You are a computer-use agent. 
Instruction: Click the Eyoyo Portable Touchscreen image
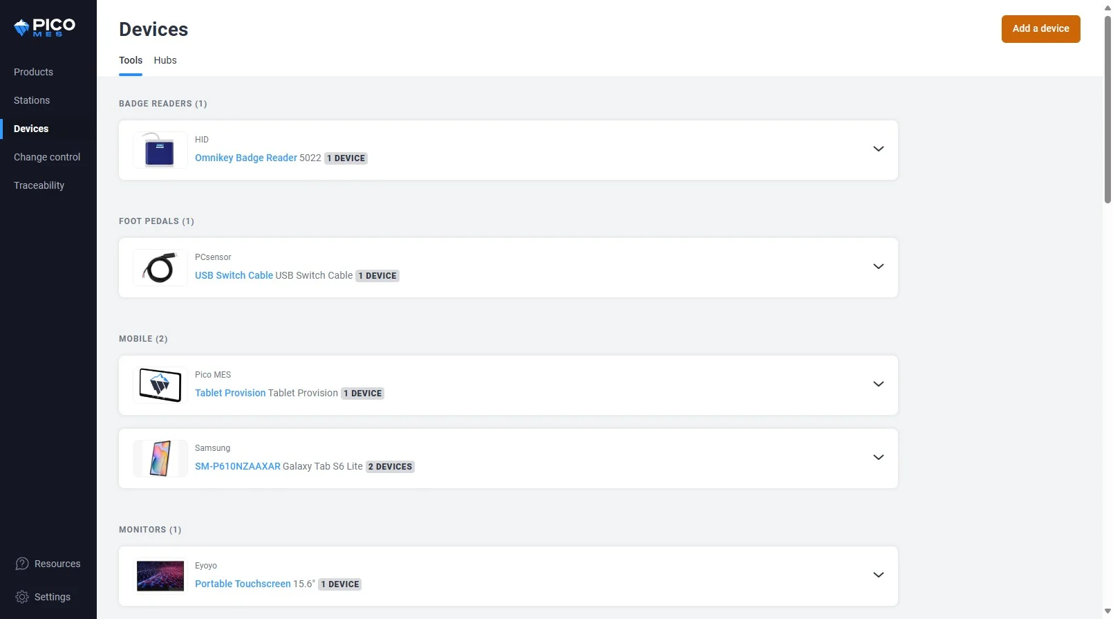160,576
